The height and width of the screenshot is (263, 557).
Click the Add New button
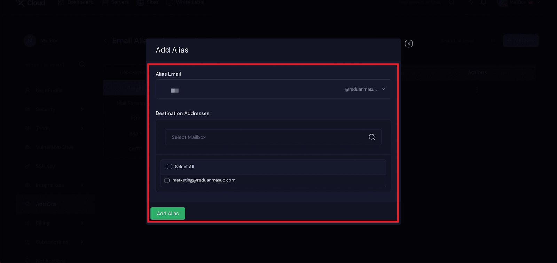520,41
